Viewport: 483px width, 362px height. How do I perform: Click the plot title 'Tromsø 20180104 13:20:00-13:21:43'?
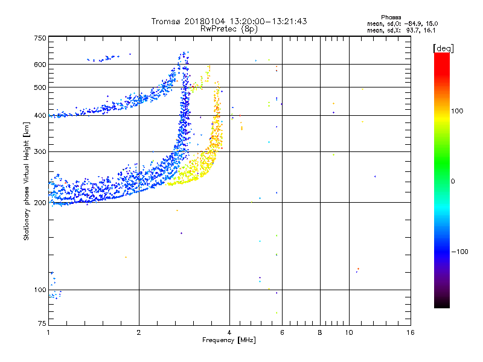pos(229,21)
